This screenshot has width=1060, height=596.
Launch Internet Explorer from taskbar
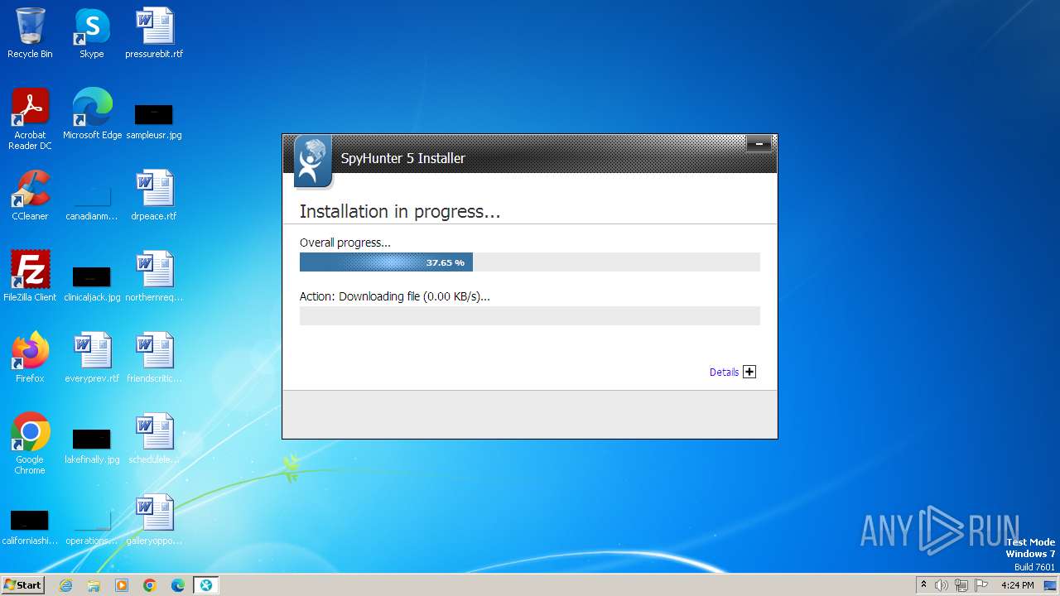[x=66, y=585]
